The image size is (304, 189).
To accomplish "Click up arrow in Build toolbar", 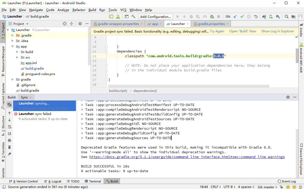I will tap(9, 113).
